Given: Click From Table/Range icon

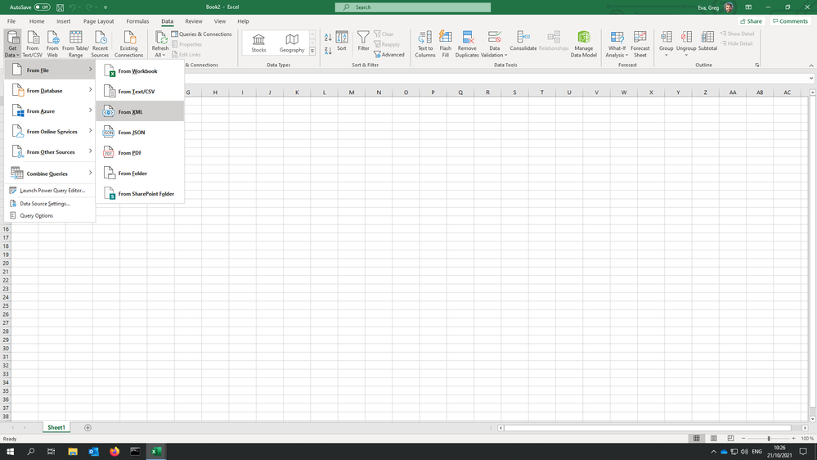Looking at the screenshot, I should coord(75,44).
